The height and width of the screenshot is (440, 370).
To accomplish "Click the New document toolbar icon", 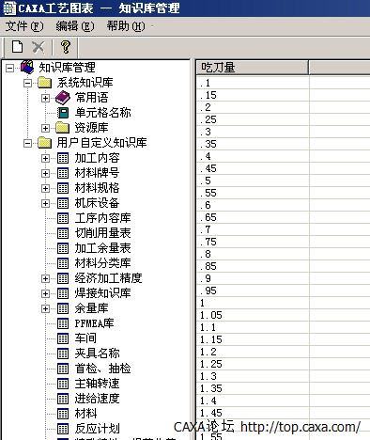I will tap(17, 47).
